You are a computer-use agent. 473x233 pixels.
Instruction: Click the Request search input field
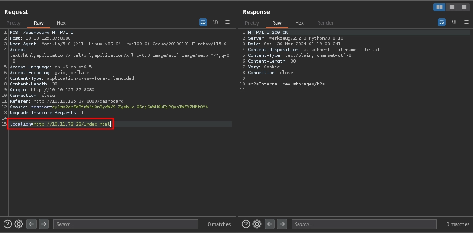coord(126,224)
